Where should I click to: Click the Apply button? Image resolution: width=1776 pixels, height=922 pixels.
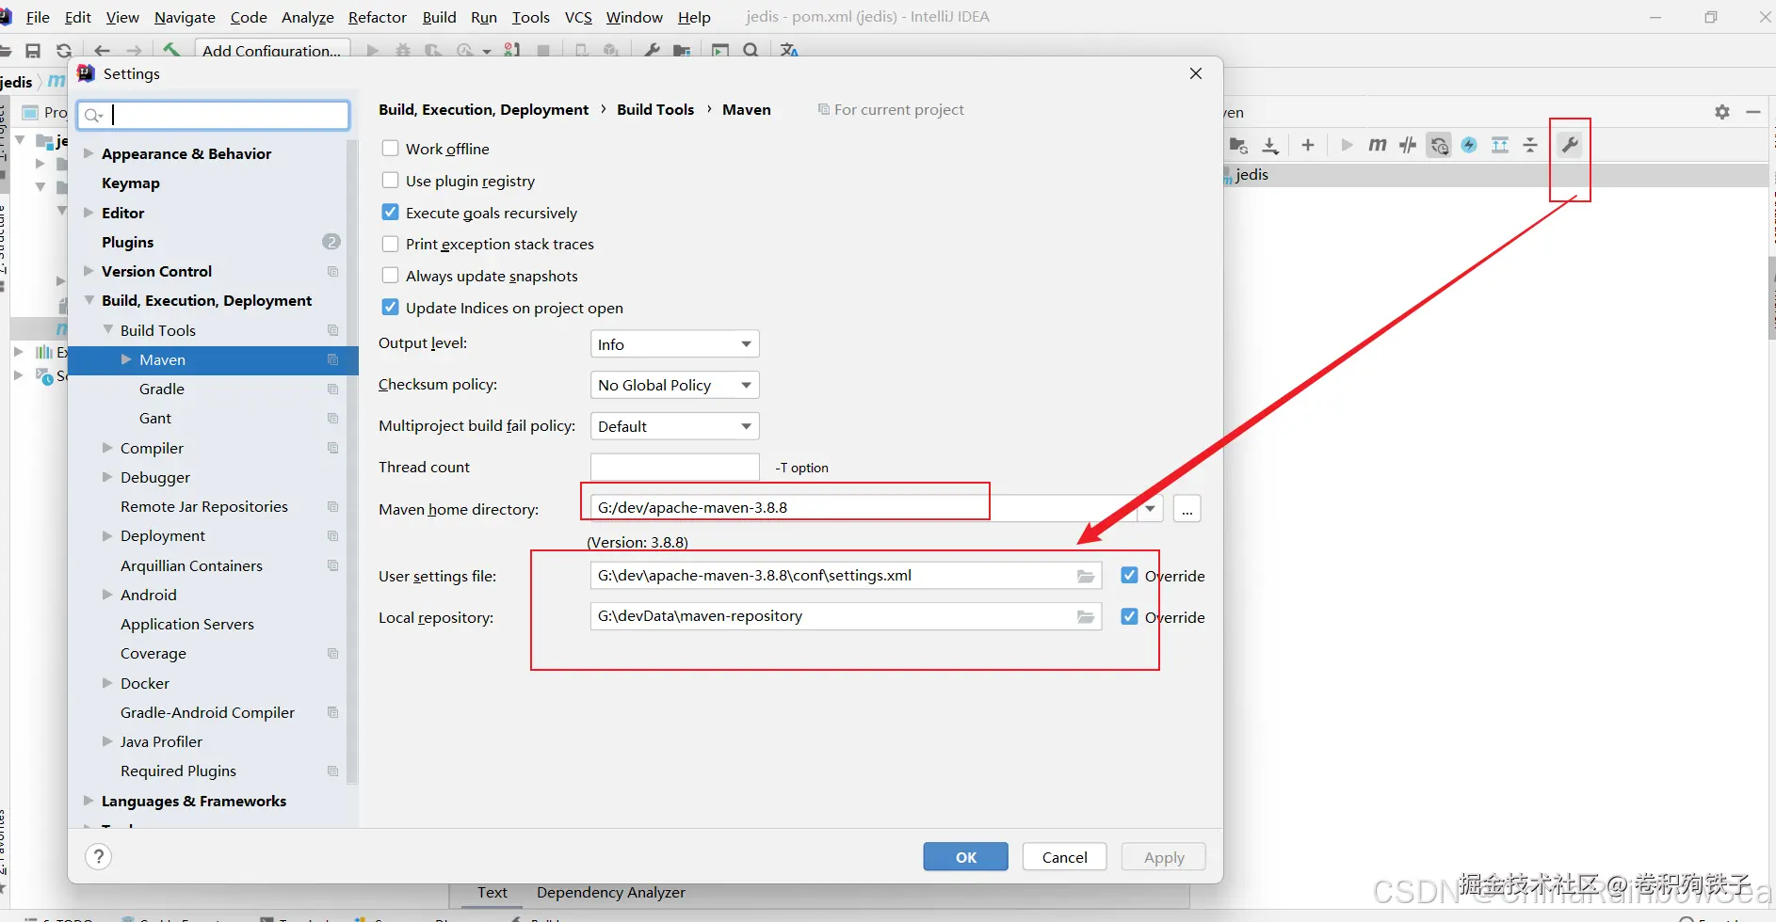click(x=1164, y=857)
